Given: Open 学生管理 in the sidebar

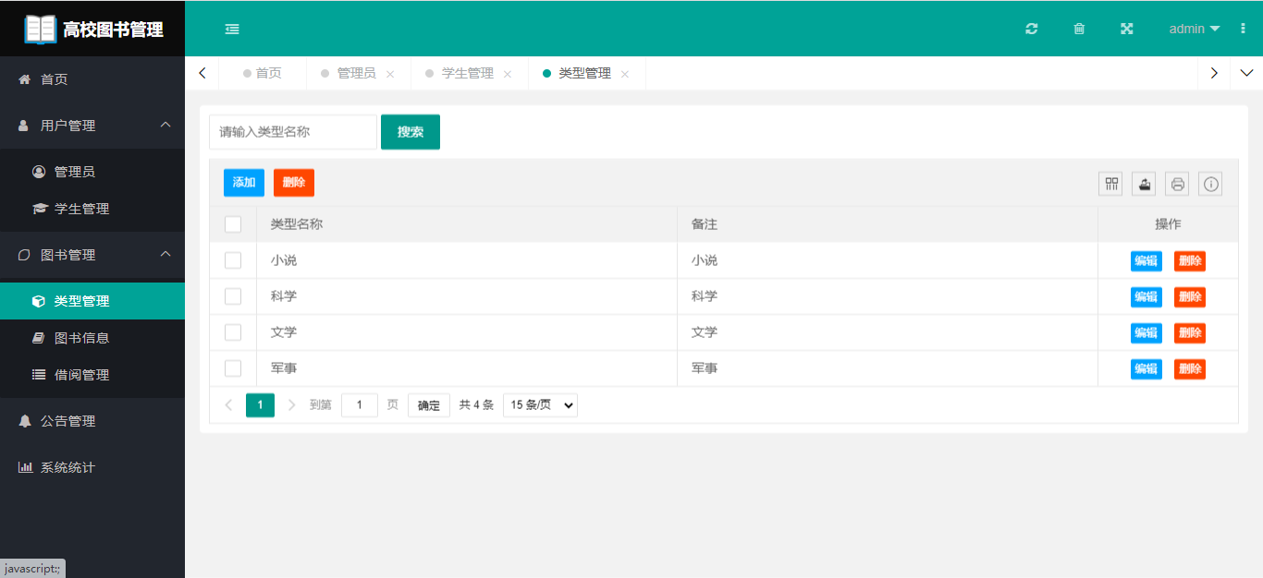Looking at the screenshot, I should point(92,209).
